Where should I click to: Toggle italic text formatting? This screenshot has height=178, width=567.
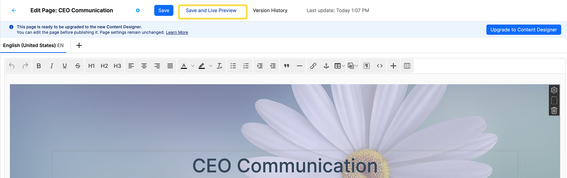[52, 66]
